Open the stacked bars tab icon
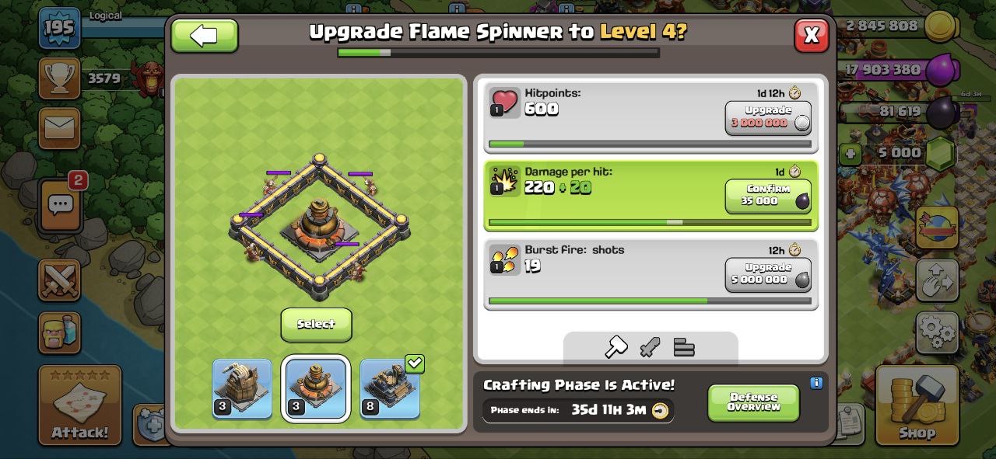Screen dimensions: 996x459 click(684, 347)
